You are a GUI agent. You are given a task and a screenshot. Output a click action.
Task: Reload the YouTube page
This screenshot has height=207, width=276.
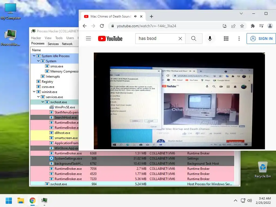point(102,26)
